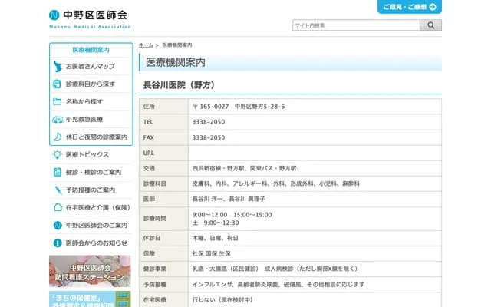Screen dimensions: 491x307
Task: Click the search magnifier icon button
Action: (x=430, y=25)
